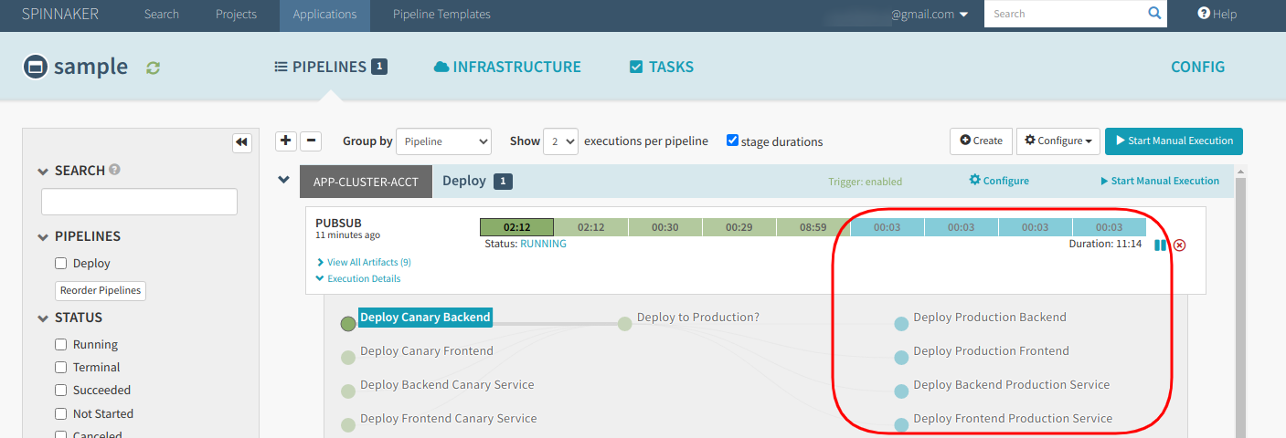
Task: Click the Deploy Canary Backend stage label
Action: 425,318
